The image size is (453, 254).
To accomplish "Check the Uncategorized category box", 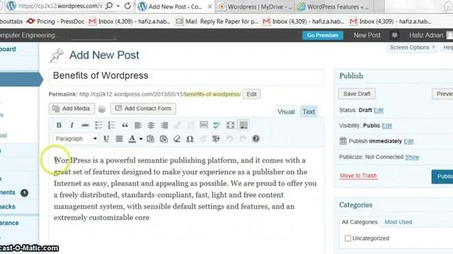I will 348,238.
